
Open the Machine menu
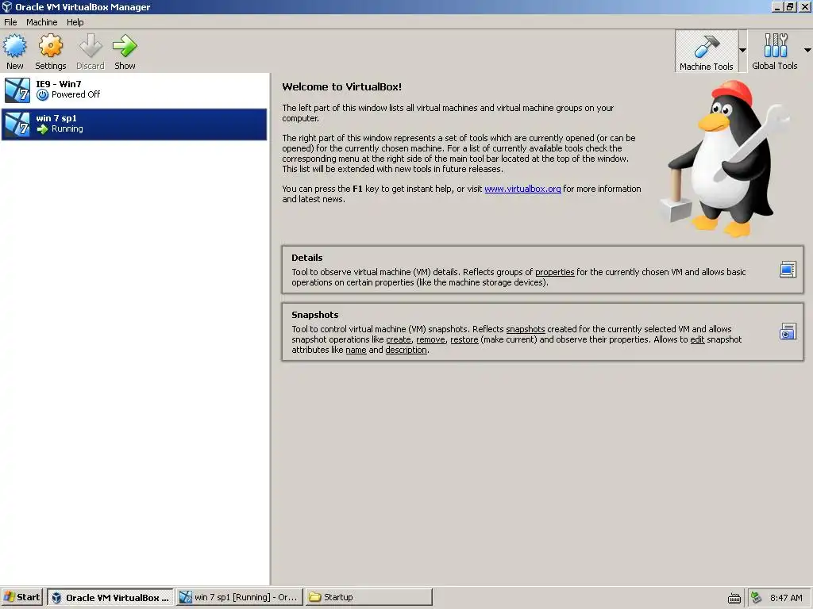tap(41, 22)
